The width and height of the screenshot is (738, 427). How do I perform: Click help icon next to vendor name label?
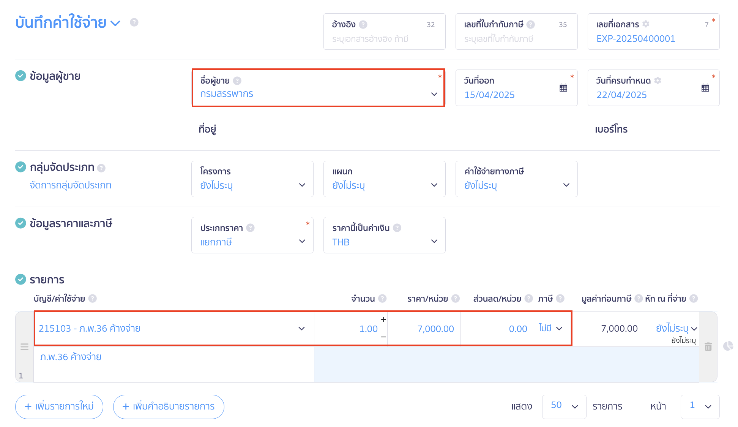[237, 81]
